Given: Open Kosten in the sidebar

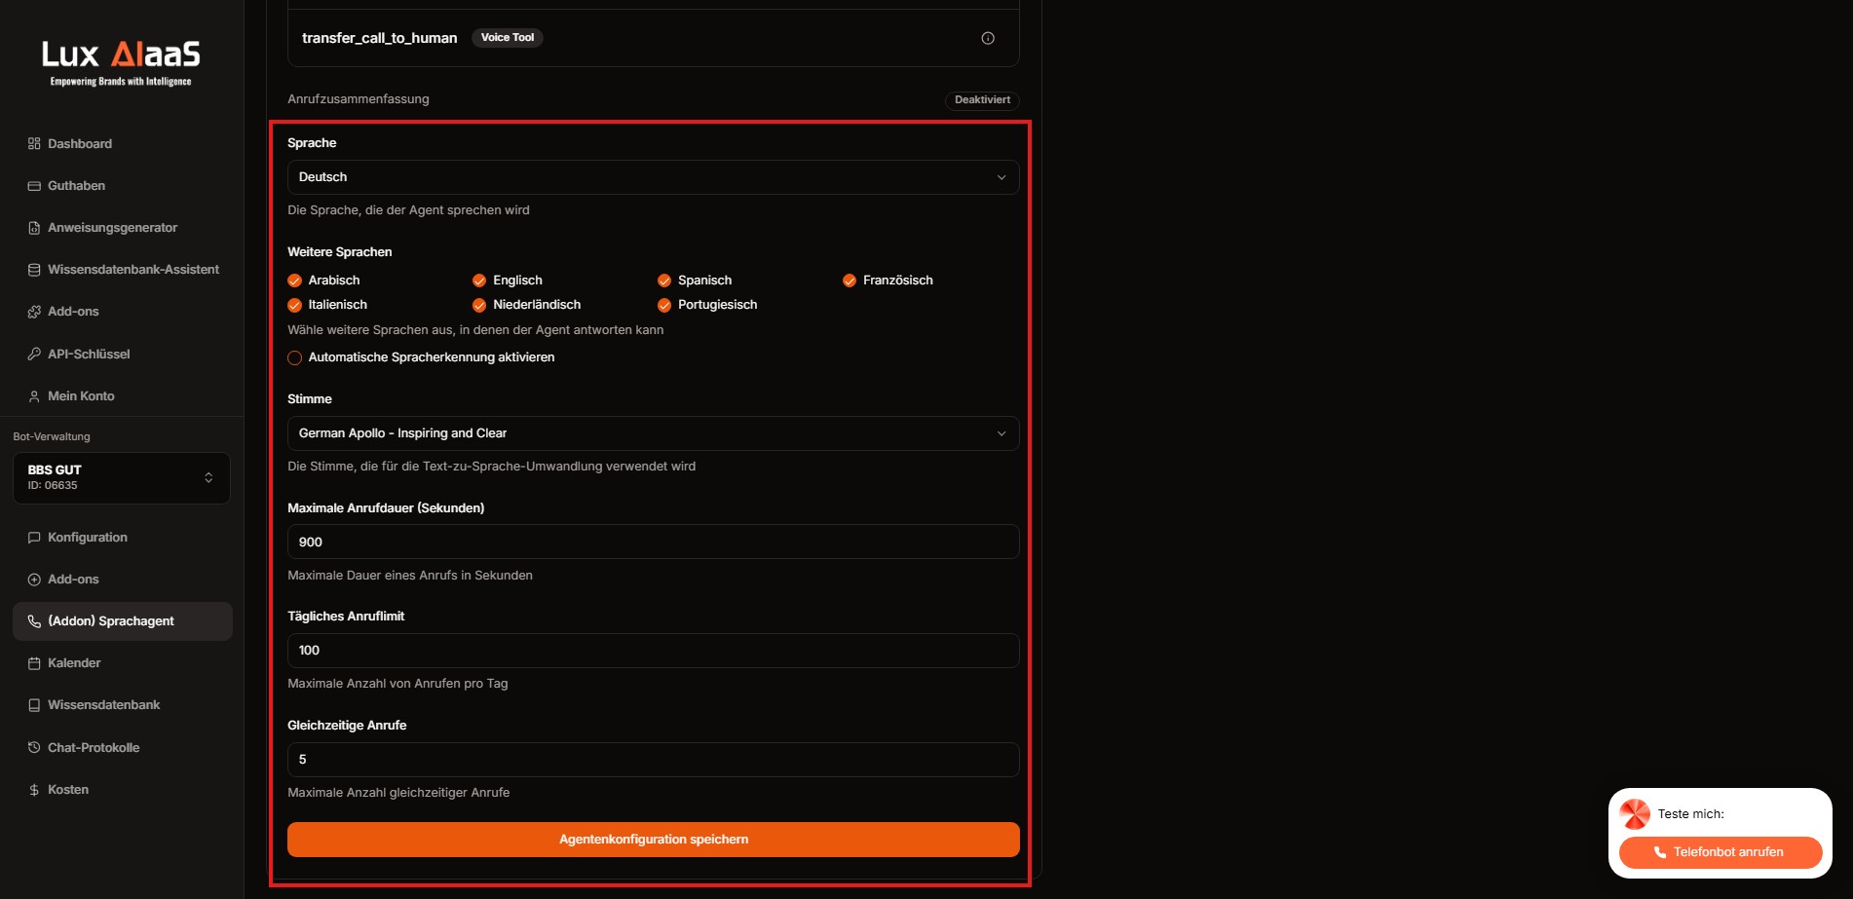Looking at the screenshot, I should point(122,790).
